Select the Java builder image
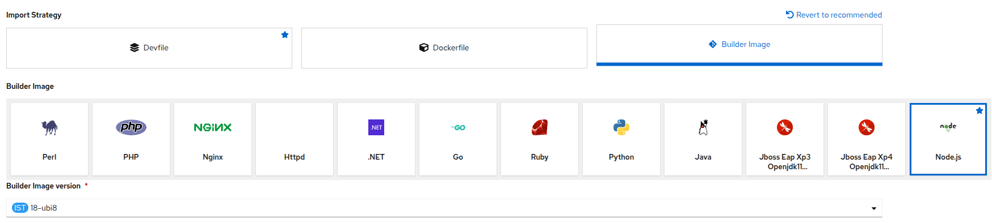 pos(703,139)
